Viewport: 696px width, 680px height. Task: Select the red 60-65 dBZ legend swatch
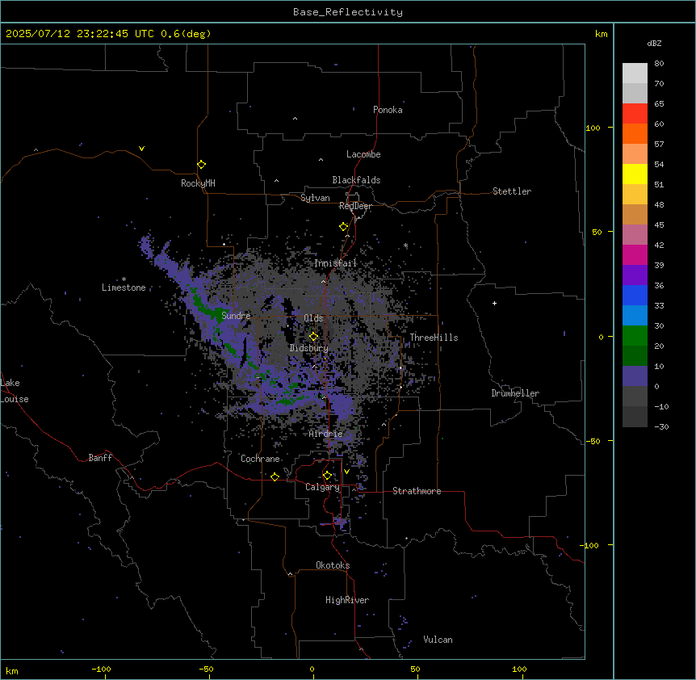[635, 113]
